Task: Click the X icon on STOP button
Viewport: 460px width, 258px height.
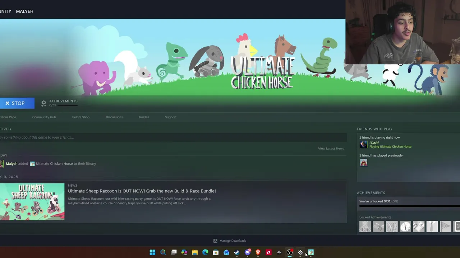Action: pyautogui.click(x=7, y=103)
